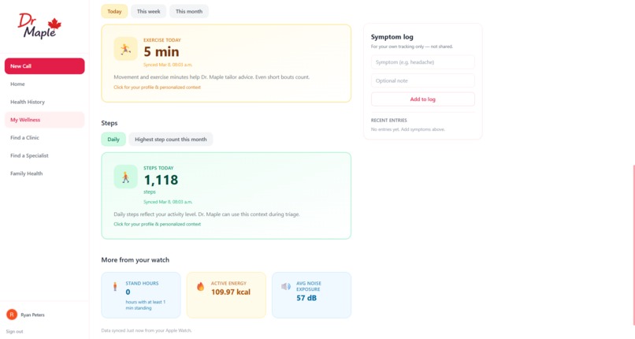635x339 pixels.
Task: Click Data synced from Apple Watch text
Action: coord(147,330)
